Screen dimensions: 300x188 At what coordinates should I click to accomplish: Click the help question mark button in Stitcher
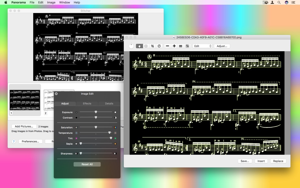pos(14,141)
